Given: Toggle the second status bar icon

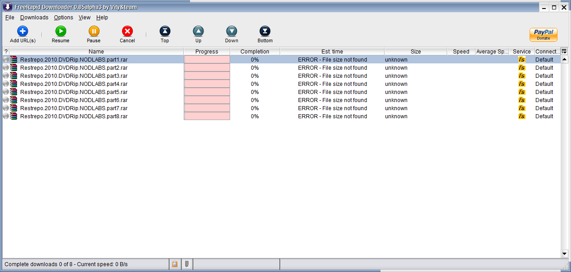Looking at the screenshot, I should [187, 264].
